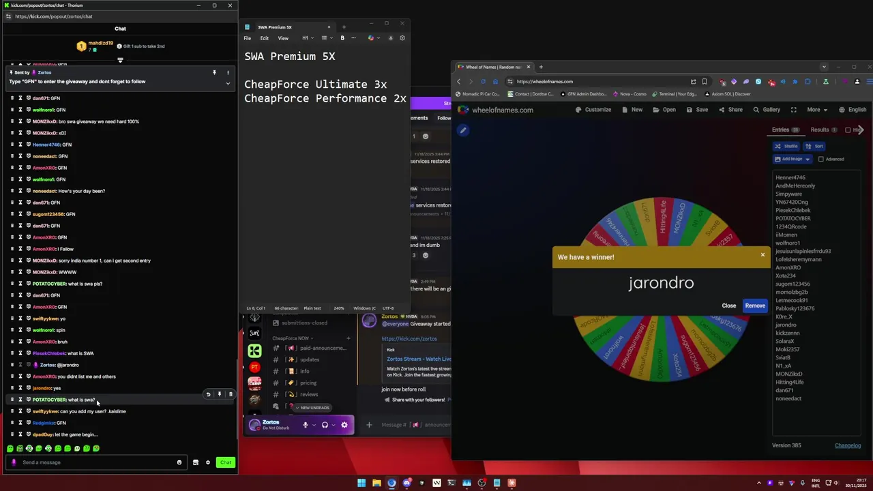Image resolution: width=873 pixels, height=491 pixels.
Task: Open Kick chat settings gear
Action: point(208,462)
